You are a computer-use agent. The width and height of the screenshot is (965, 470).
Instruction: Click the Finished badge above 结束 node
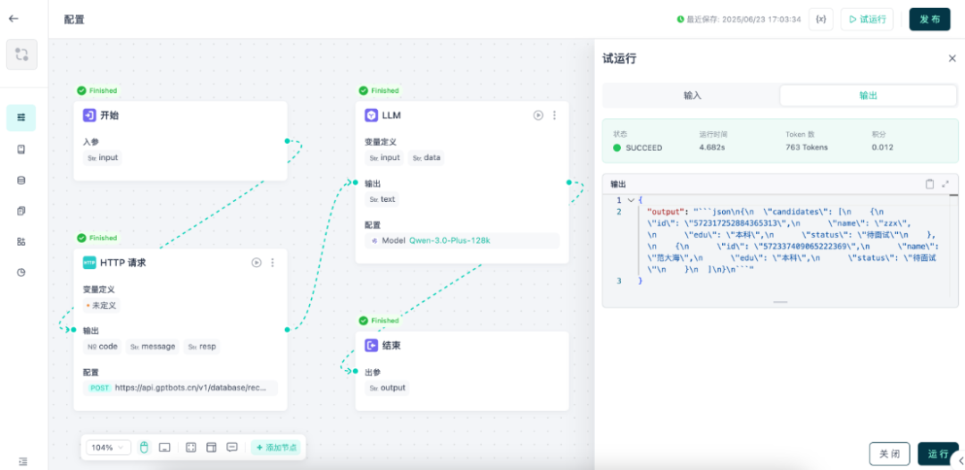pyautogui.click(x=379, y=321)
